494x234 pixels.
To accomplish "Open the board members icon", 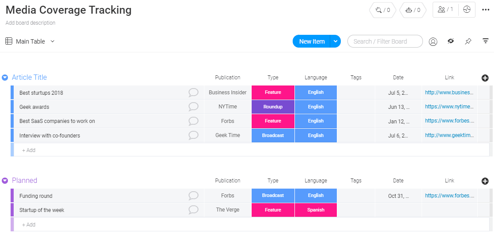I will coord(445,9).
